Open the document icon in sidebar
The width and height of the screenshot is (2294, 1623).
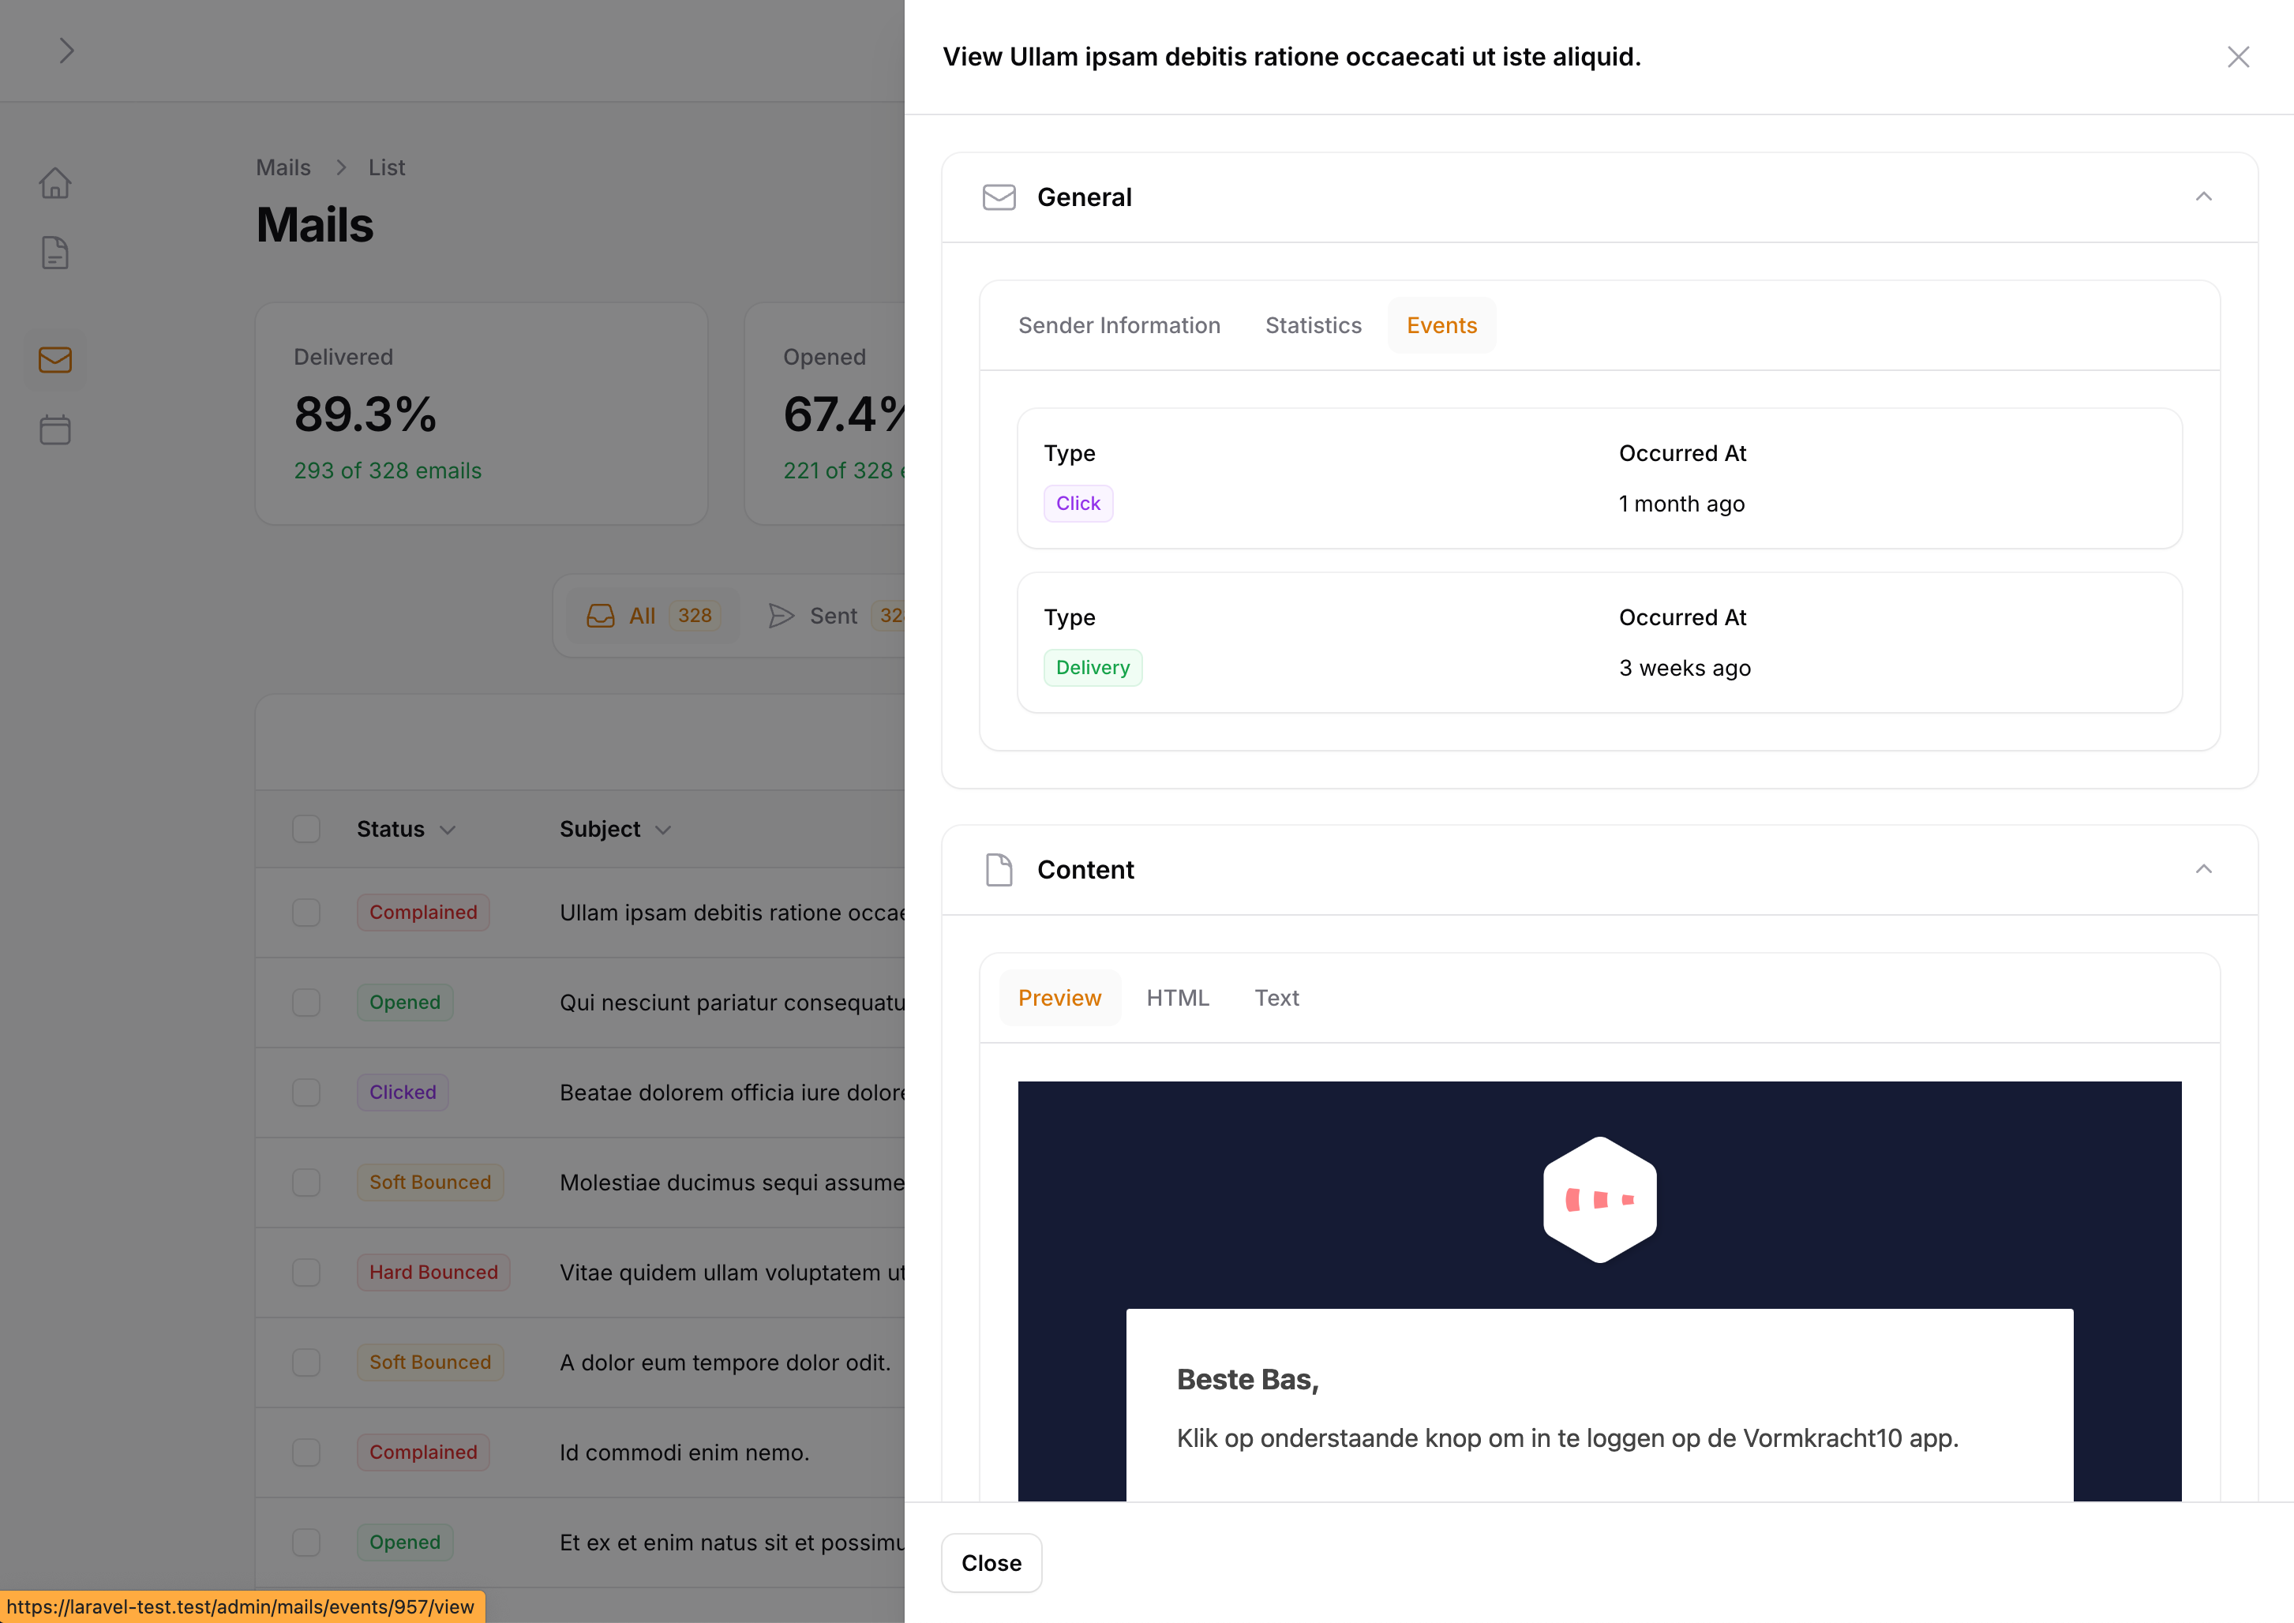pos(55,253)
